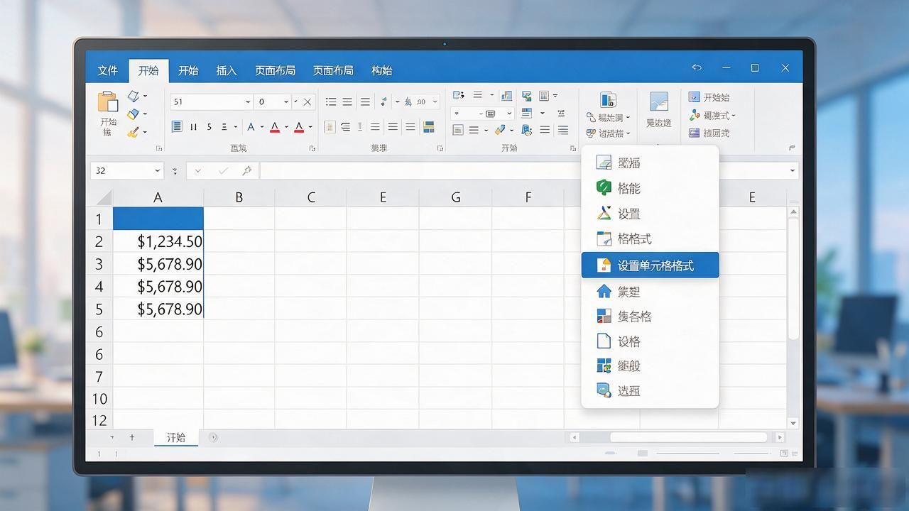The image size is (909, 511).
Task: Select the $5,678.90 cell in row 3
Action: [158, 264]
